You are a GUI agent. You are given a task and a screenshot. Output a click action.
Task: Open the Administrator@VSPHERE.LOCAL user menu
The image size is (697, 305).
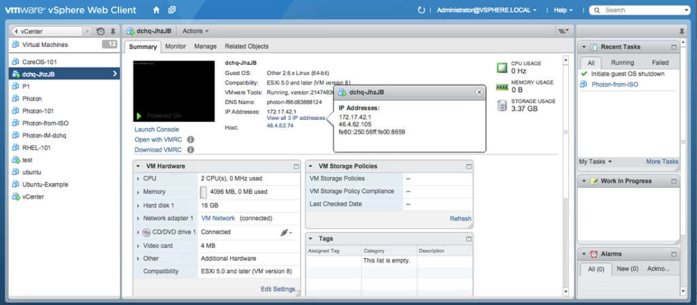pos(487,10)
